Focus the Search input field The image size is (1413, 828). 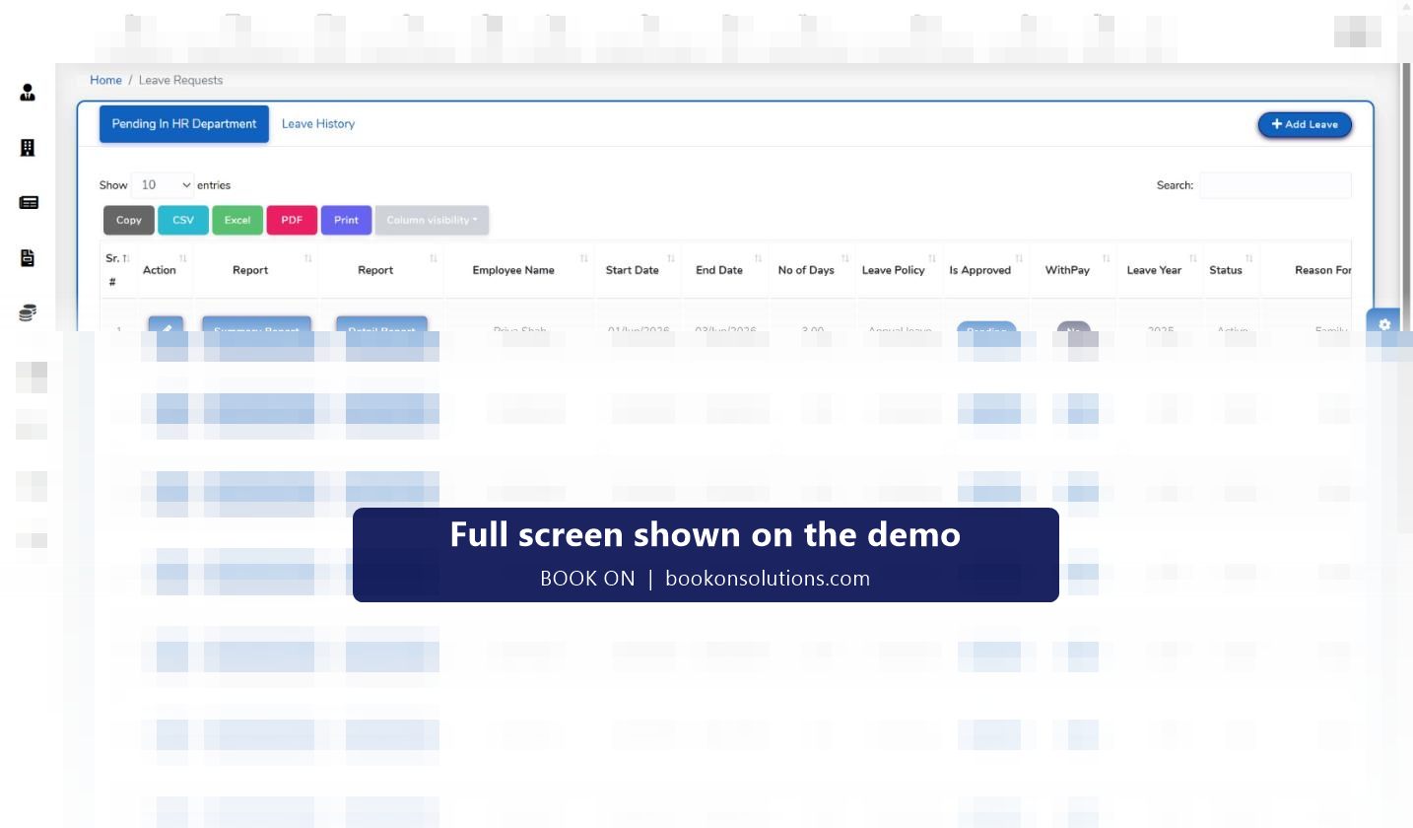point(1275,185)
